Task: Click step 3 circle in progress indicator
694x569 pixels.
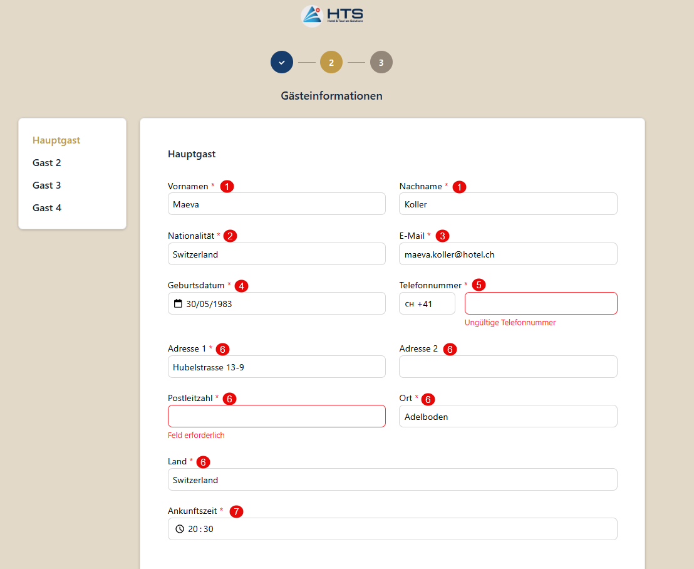Action: pos(381,63)
